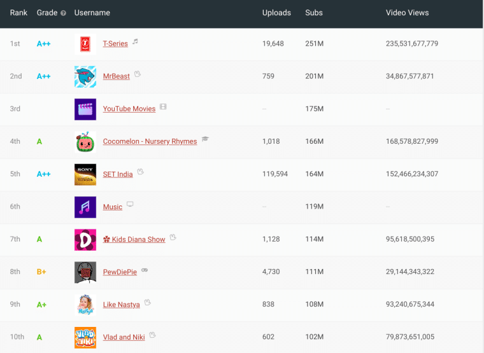484x353 pixels.
Task: Open the PewDiePie link
Action: coord(120,272)
